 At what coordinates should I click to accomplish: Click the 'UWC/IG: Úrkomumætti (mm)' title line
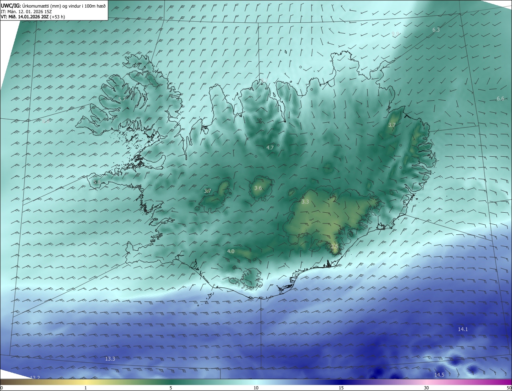(53, 5)
